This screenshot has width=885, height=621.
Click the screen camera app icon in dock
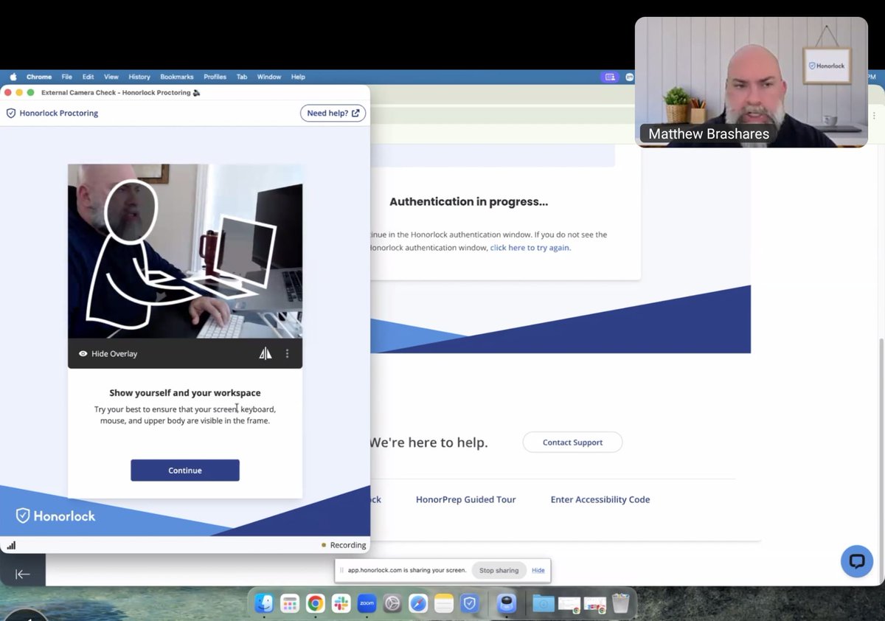507,604
